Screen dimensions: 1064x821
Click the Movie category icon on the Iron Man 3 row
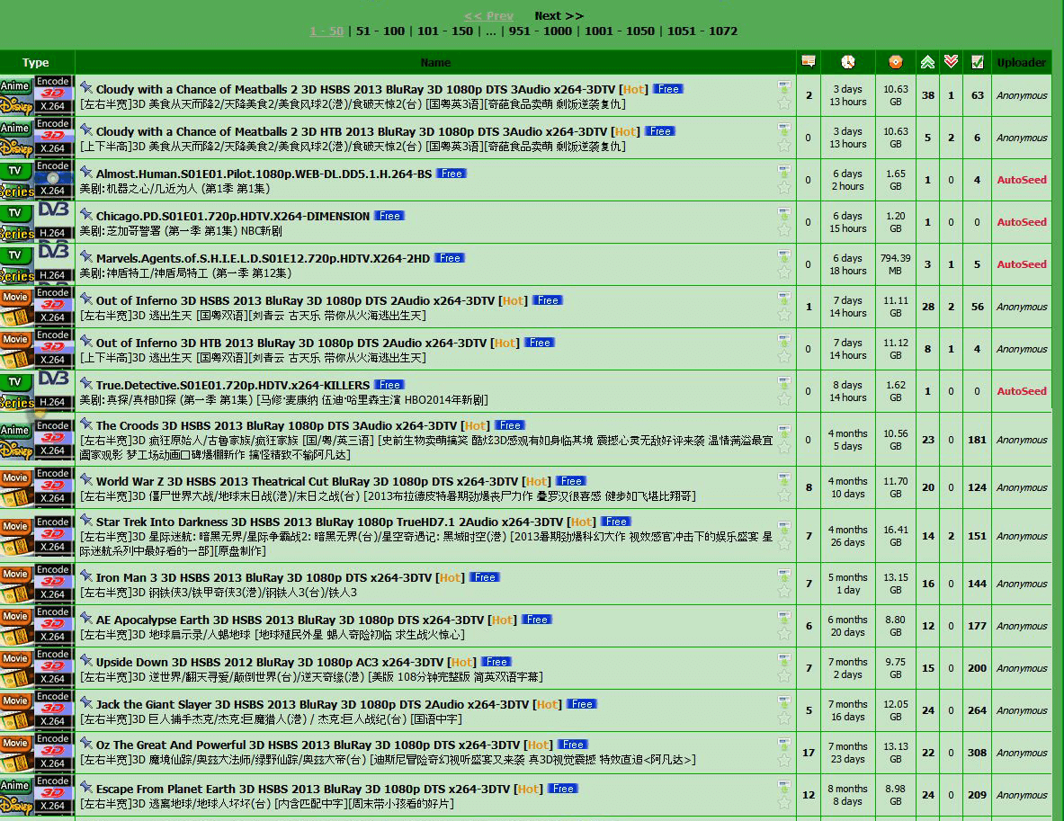(x=16, y=584)
